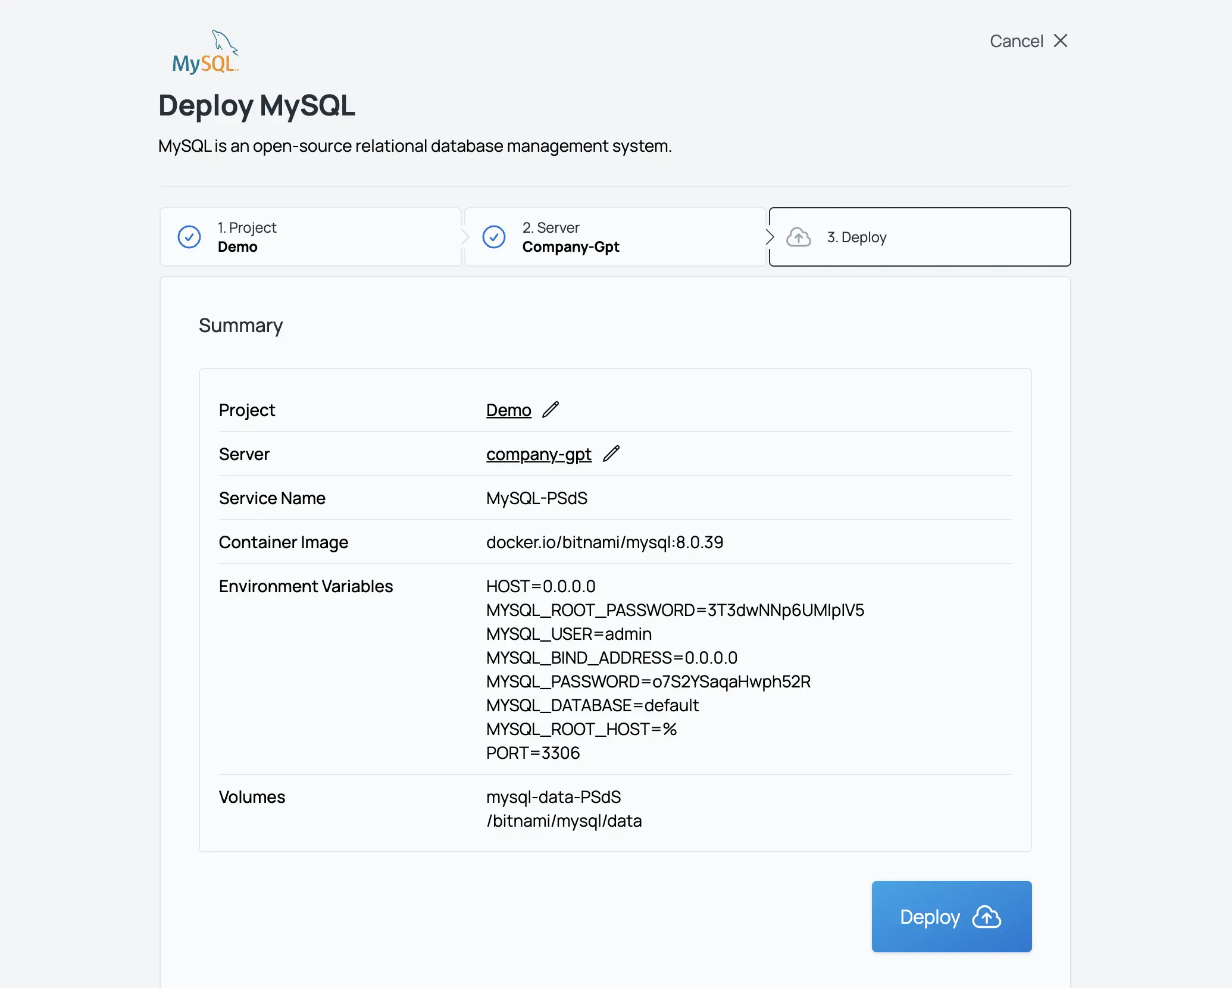This screenshot has width=1232, height=988.
Task: Click the Summary heading
Action: 240,326
